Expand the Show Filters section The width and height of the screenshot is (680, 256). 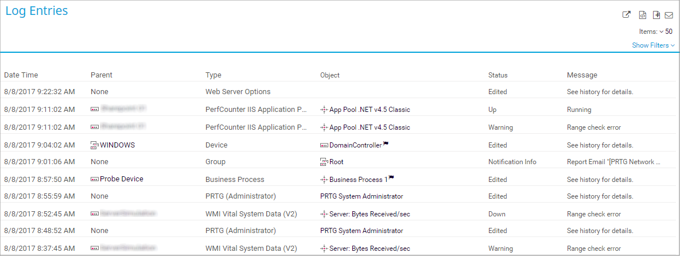[x=653, y=45]
